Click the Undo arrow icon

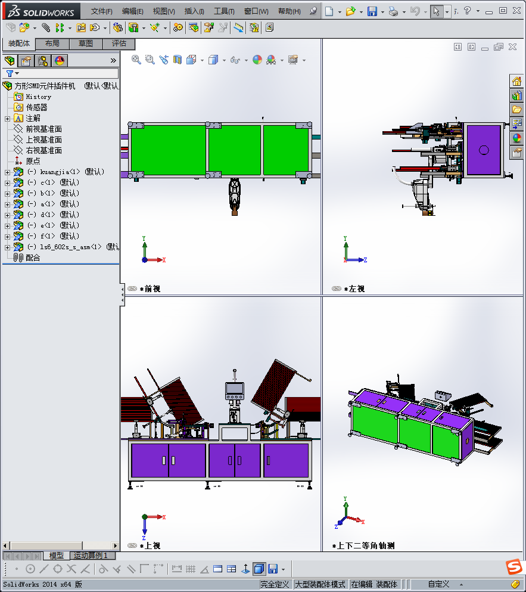click(415, 11)
